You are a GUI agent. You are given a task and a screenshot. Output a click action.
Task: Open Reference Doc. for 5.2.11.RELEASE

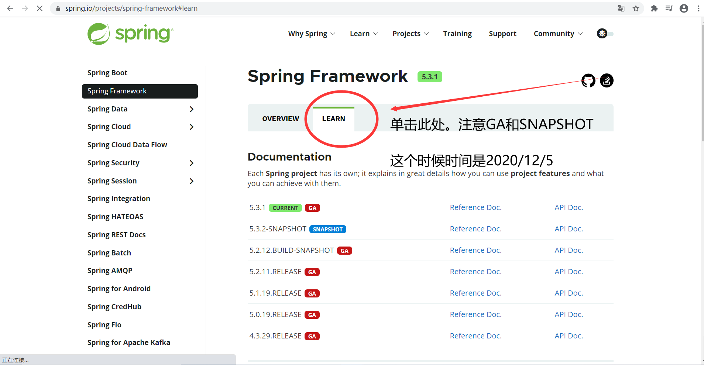pos(475,272)
